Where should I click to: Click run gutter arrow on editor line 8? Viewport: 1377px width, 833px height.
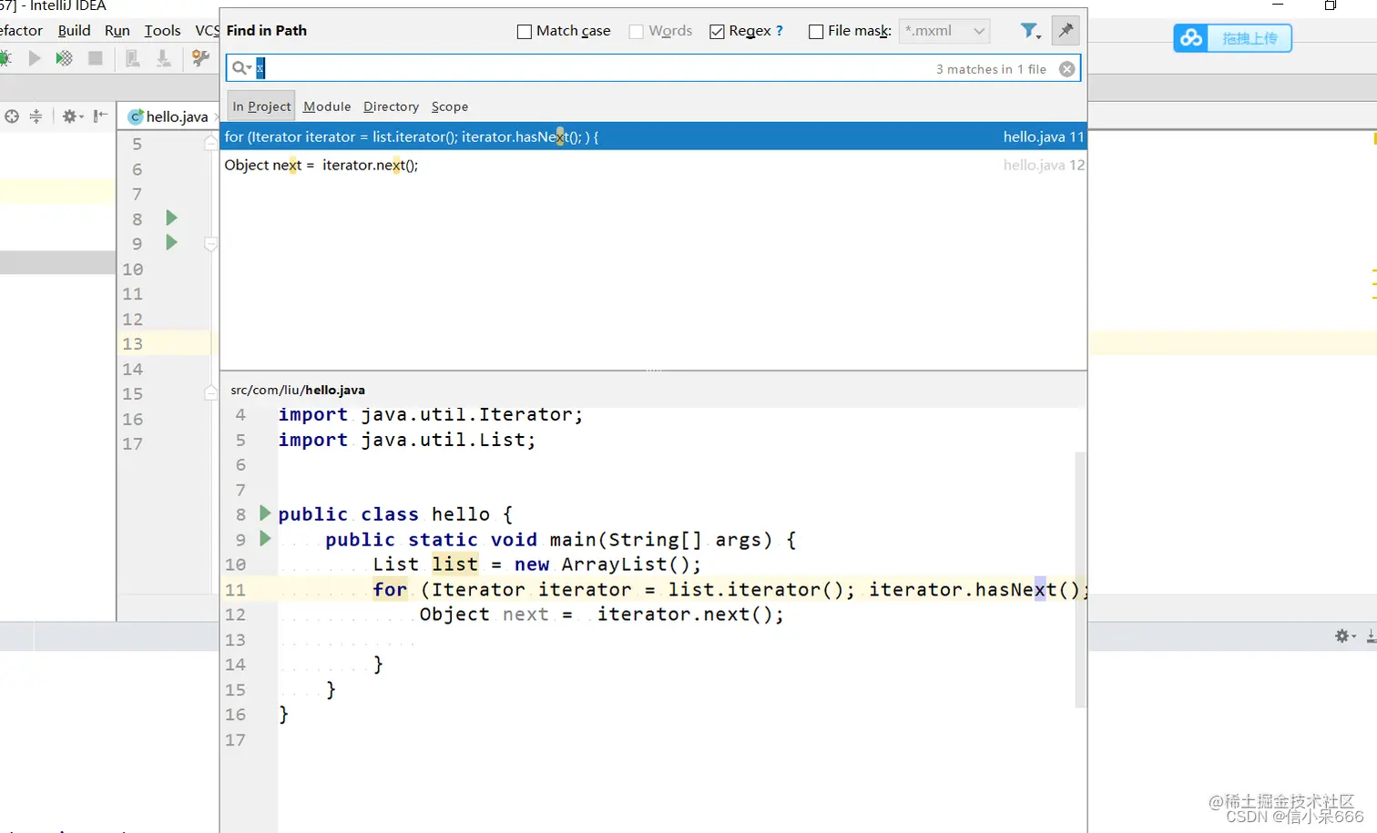tap(171, 218)
